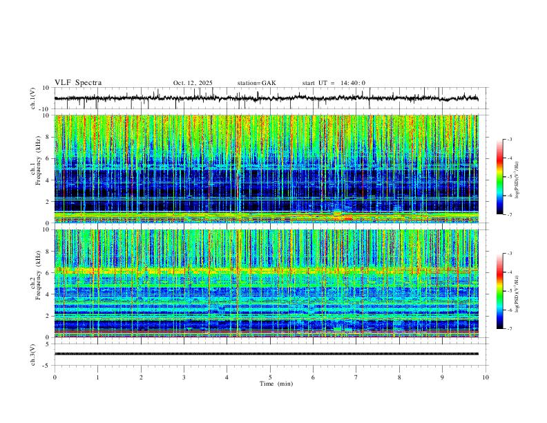
Task: Click the "-5" label on upper color bar
Action: click(x=509, y=177)
